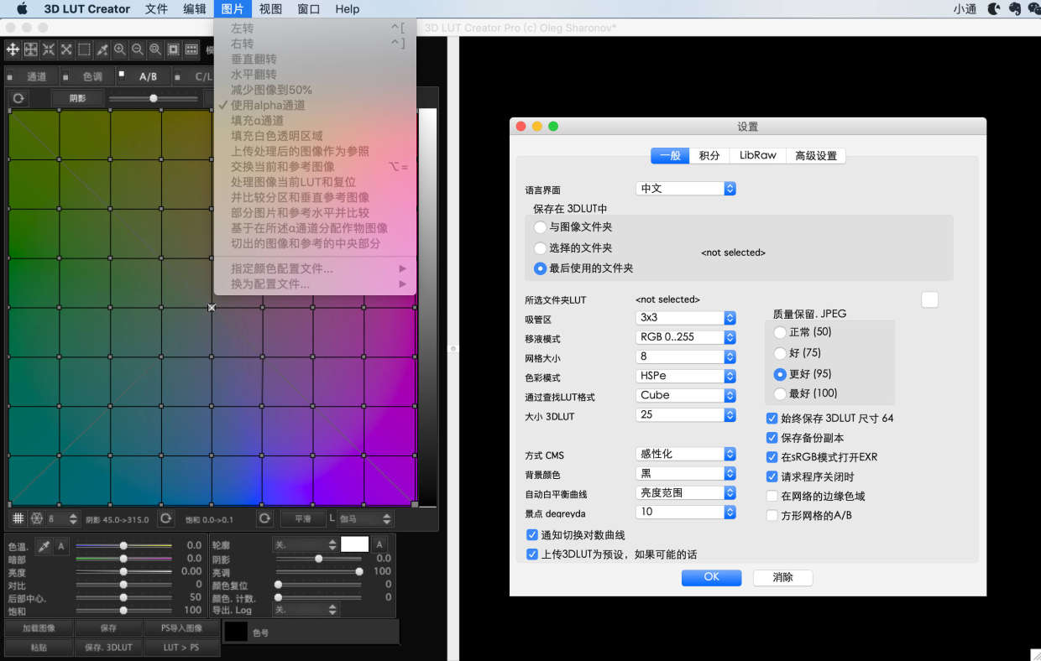Reset the 阴影 45.0->315.0 range

click(x=165, y=519)
